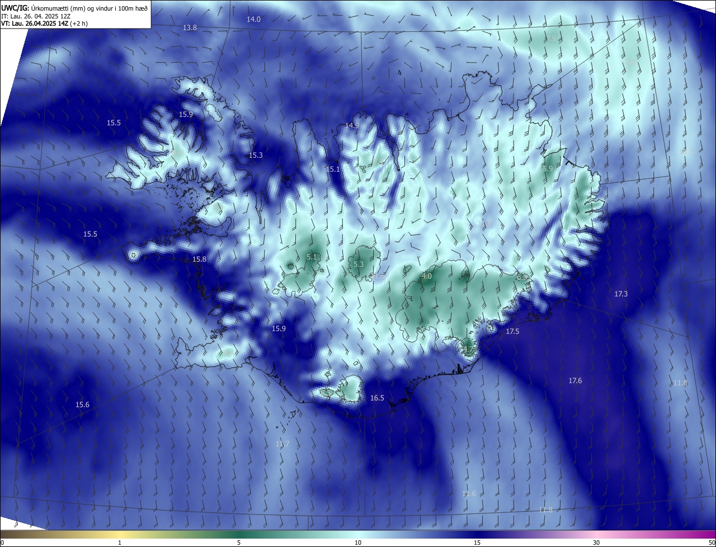The image size is (716, 547).
Task: Click the 13.8 value label
Action: [x=190, y=28]
